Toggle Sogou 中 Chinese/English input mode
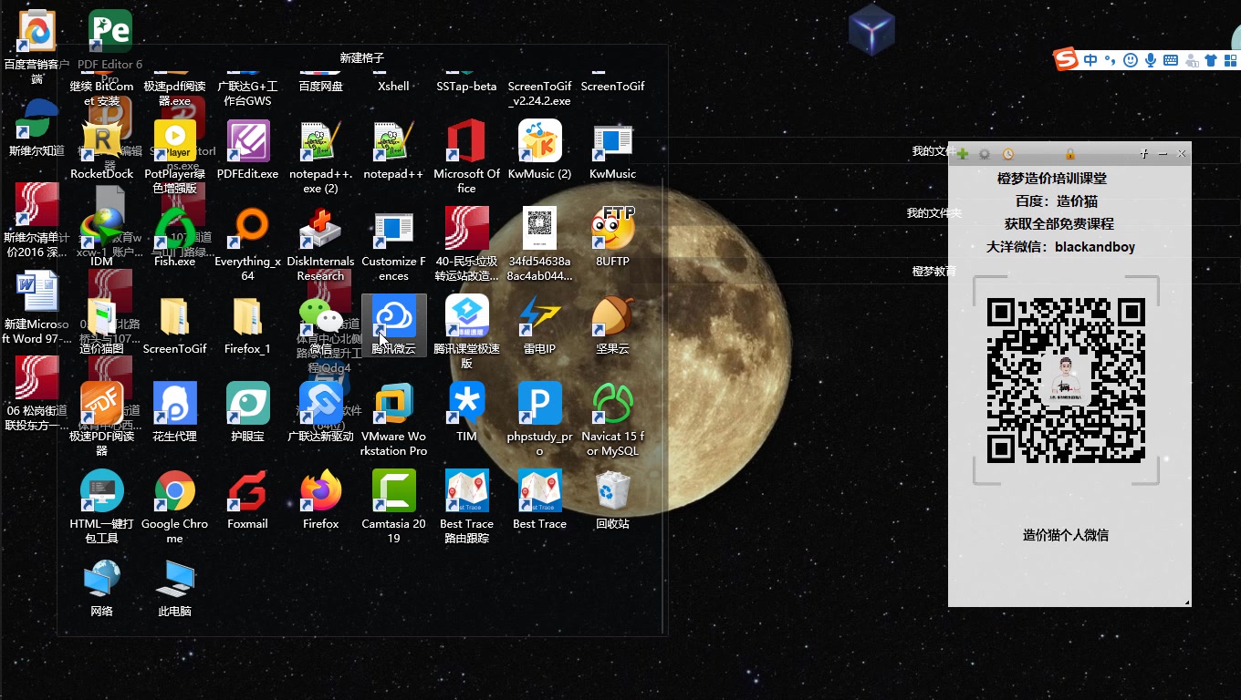 (x=1090, y=60)
